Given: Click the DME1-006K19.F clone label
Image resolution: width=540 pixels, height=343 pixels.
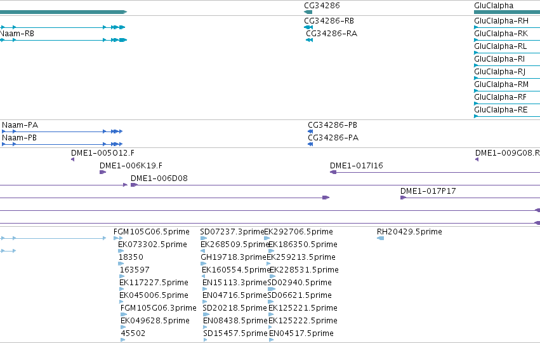Looking at the screenshot, I should [x=131, y=166].
